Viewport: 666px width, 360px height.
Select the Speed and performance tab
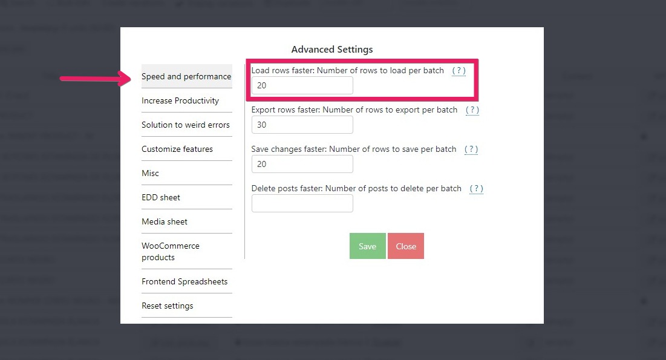(x=186, y=77)
